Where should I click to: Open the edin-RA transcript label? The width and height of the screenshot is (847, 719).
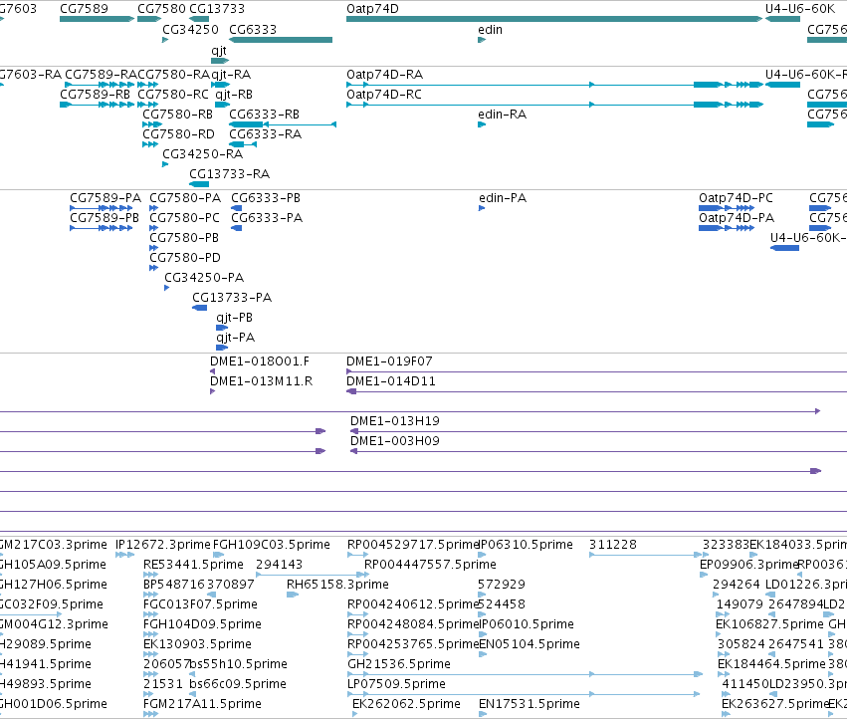(502, 115)
